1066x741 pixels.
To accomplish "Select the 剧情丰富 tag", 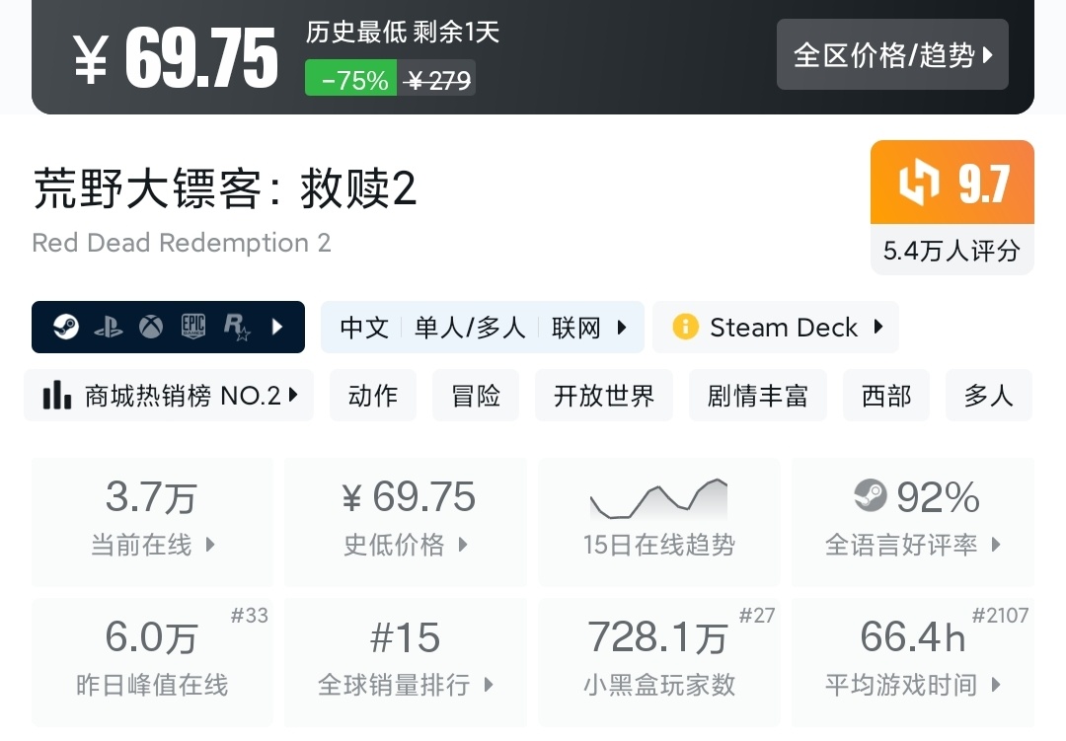I will 758,396.
